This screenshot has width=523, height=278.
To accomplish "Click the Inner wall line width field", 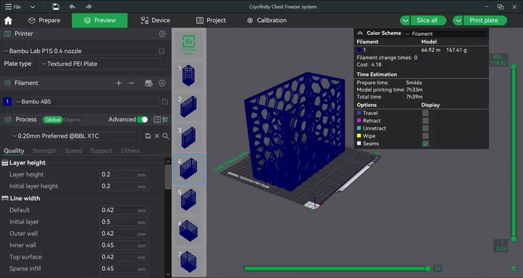I will point(124,246).
